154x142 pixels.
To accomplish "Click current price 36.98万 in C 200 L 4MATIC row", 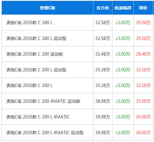I will point(143,117).
